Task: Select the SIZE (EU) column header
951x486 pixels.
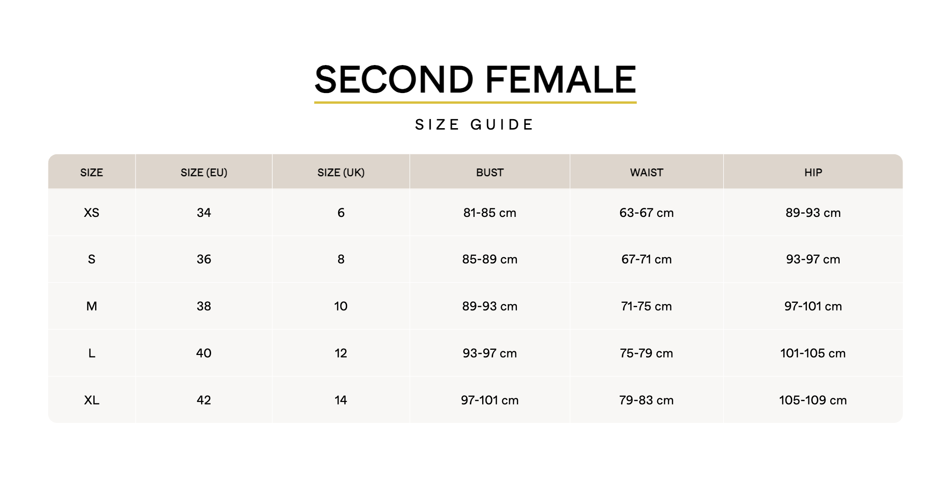Action: point(204,173)
